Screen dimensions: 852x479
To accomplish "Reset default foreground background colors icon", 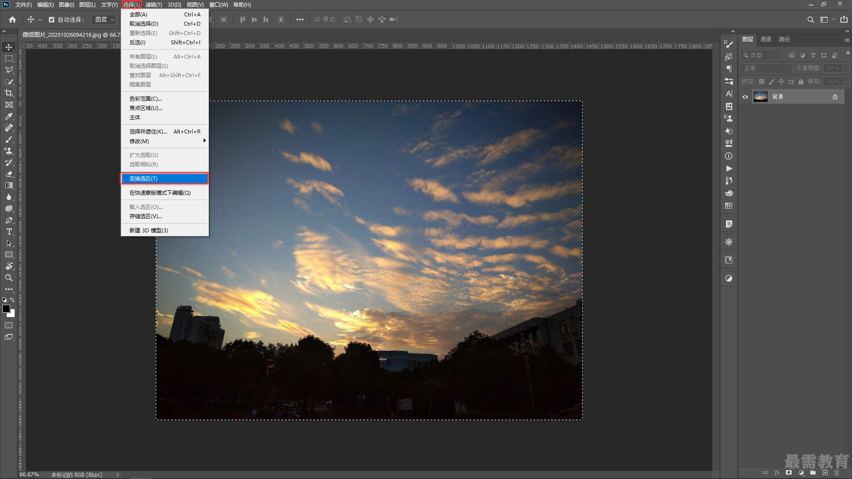I will (4, 300).
